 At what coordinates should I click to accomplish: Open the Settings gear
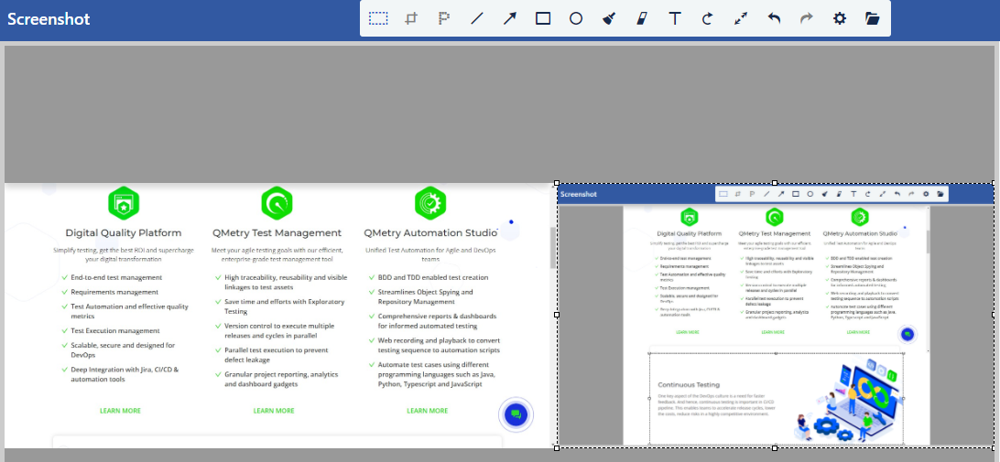coord(839,18)
